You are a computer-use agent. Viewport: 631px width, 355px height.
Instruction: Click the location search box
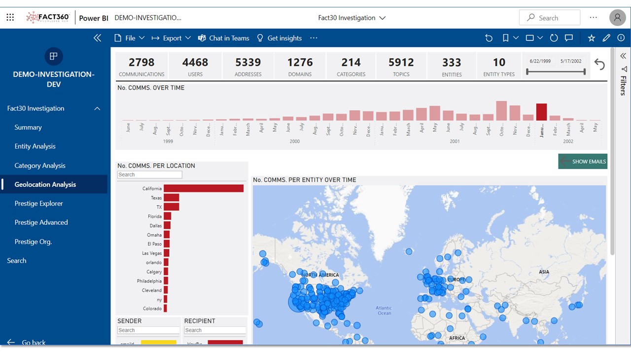point(150,175)
